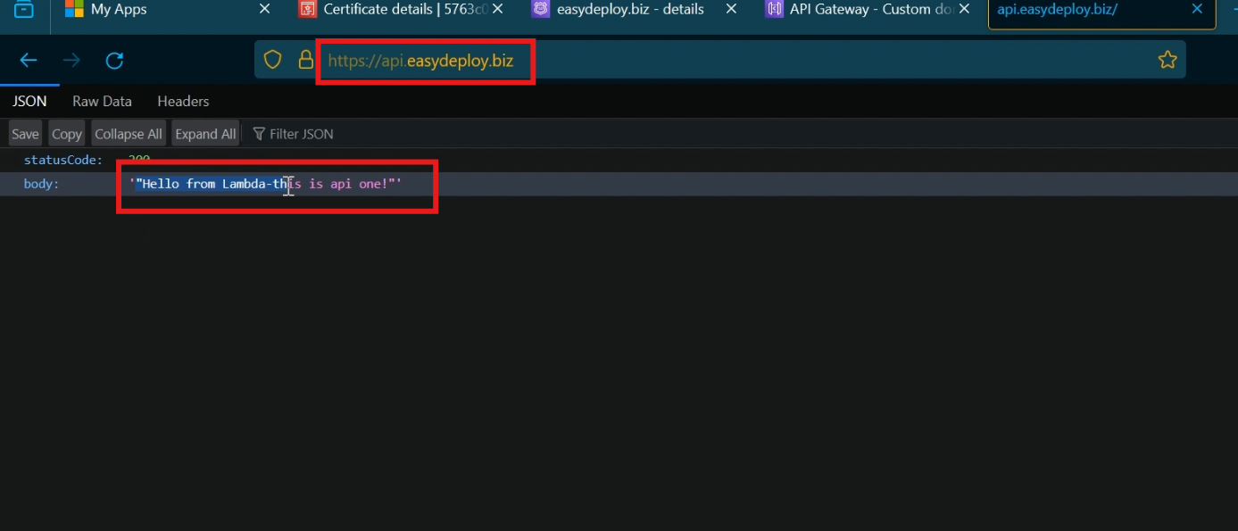Switch to the API Gateway Custom domain tab
This screenshot has width=1238, height=531.
(x=867, y=10)
